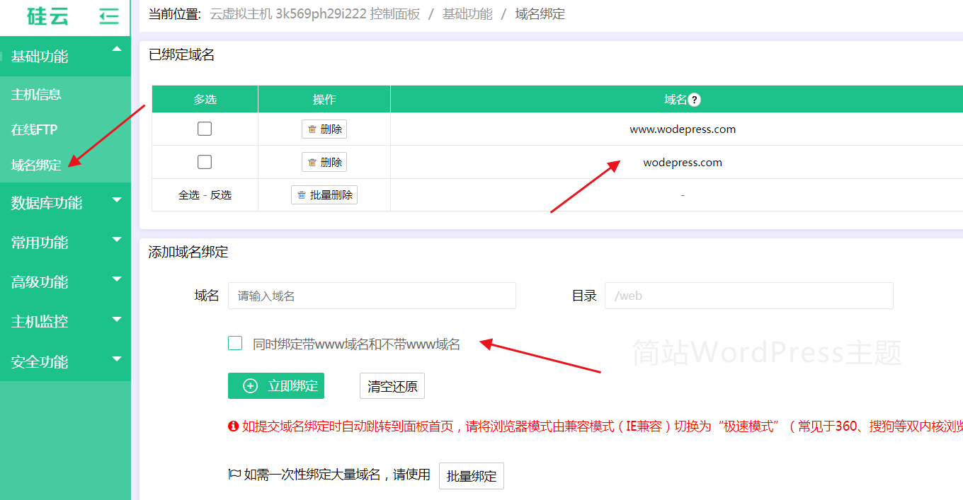The width and height of the screenshot is (963, 500).
Task: Click the 域名 input field
Action: click(372, 296)
